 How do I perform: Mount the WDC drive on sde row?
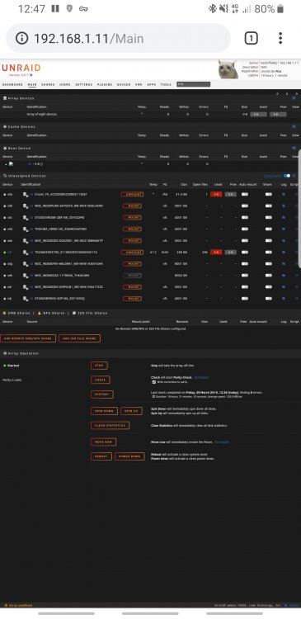pos(132,241)
